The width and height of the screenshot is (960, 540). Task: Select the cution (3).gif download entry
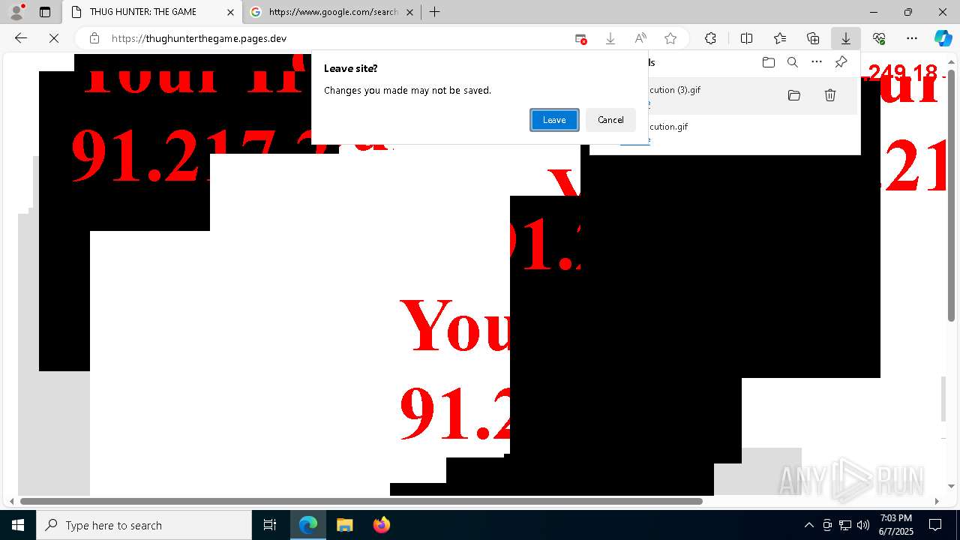click(x=724, y=96)
